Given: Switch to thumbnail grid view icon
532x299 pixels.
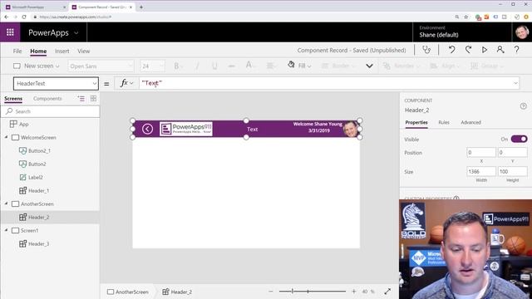Looking at the screenshot, I should tap(93, 99).
